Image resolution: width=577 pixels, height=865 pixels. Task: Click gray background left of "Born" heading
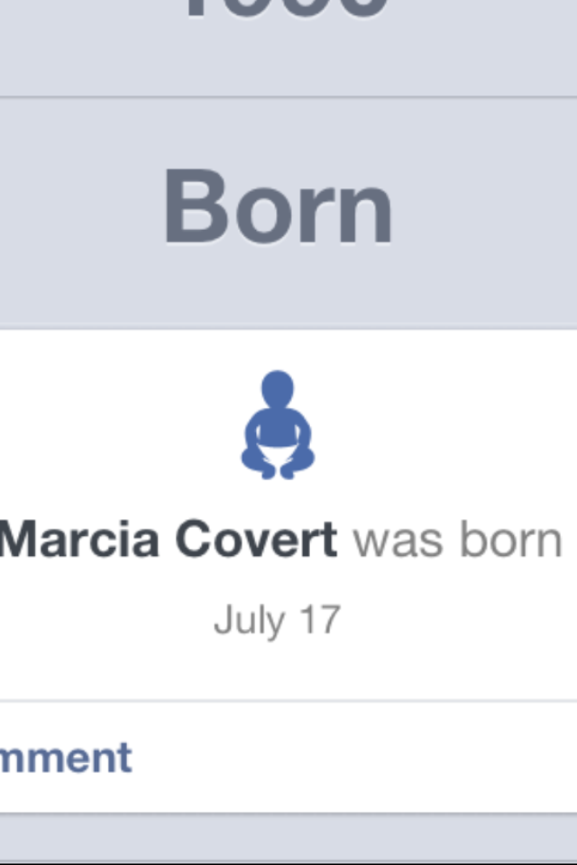point(72,208)
